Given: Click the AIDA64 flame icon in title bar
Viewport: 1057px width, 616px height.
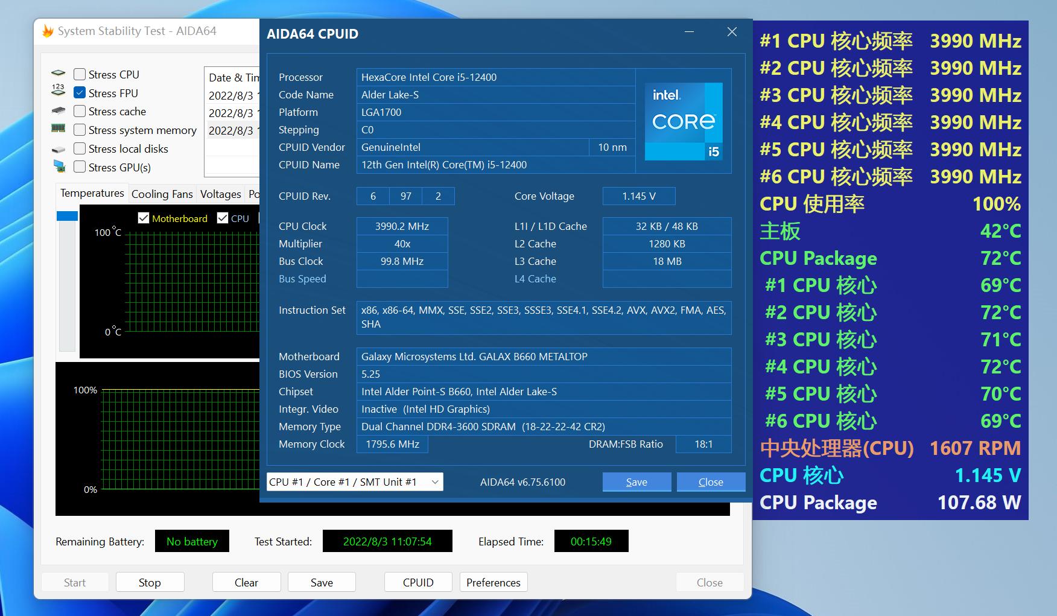Looking at the screenshot, I should coord(48,31).
